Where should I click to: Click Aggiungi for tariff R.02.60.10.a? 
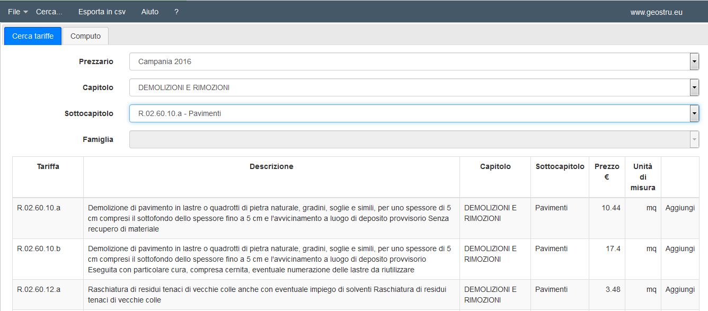pyautogui.click(x=680, y=208)
